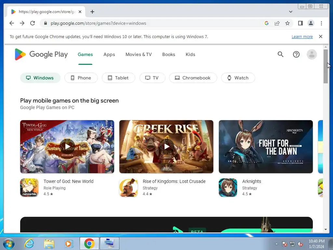Image resolution: width=333 pixels, height=250 pixels.
Task: Switch to the Books tab
Action: [169, 54]
